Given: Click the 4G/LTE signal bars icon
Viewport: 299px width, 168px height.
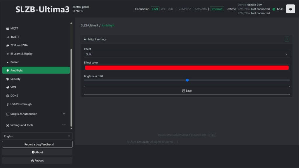Looking at the screenshot, I should (x=8, y=37).
